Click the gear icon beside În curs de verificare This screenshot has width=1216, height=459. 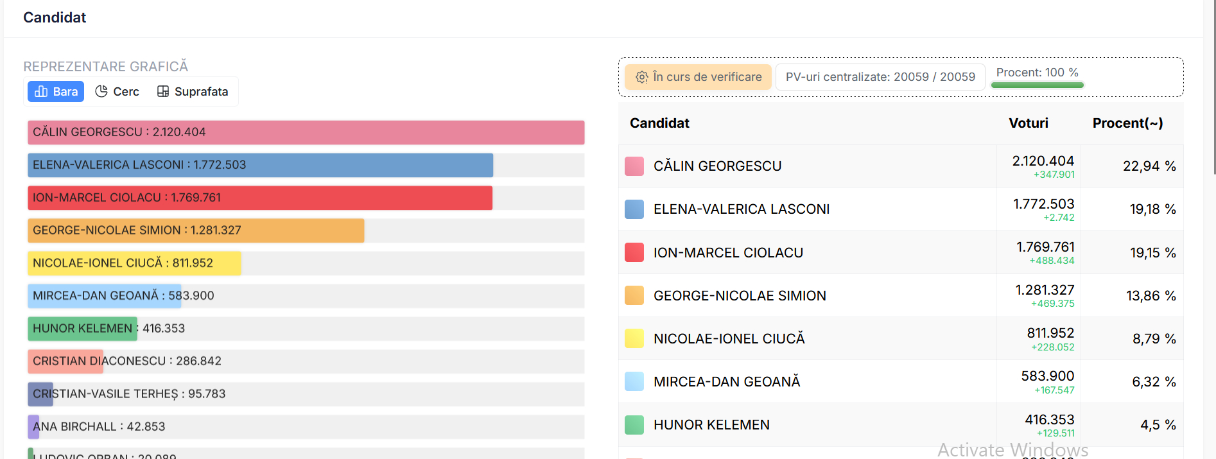tap(641, 77)
